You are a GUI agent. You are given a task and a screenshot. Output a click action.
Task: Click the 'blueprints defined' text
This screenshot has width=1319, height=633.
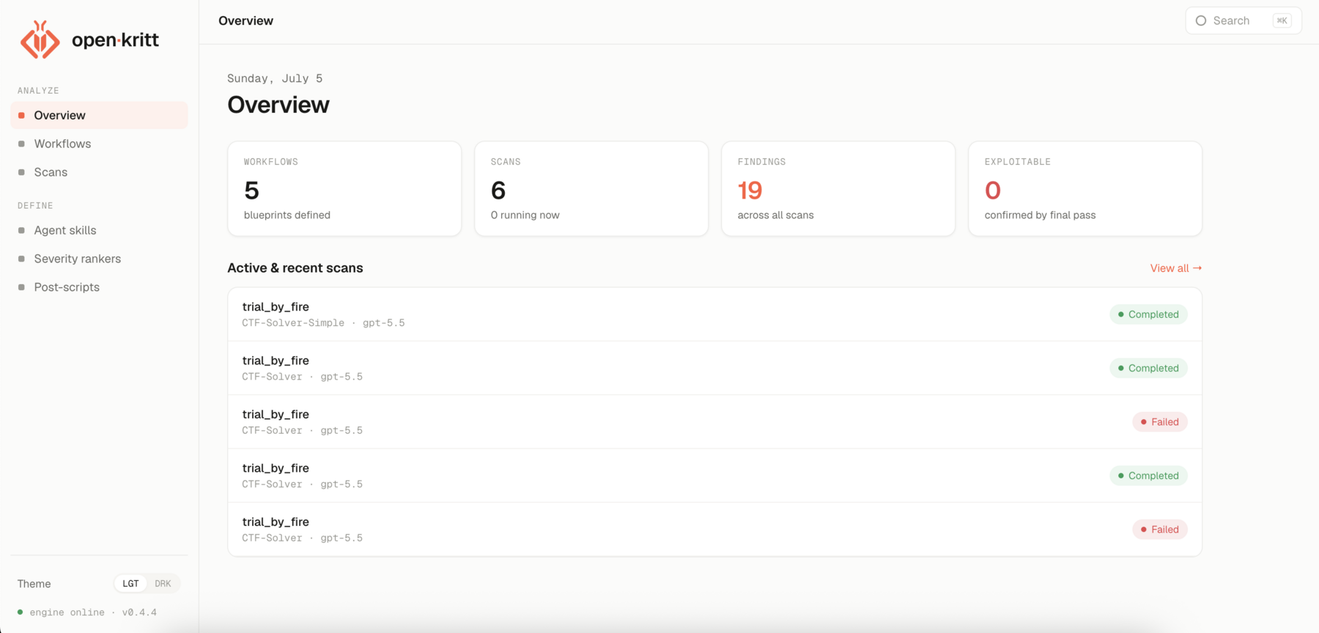(x=287, y=215)
